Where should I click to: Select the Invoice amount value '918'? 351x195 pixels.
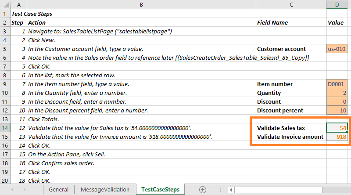click(x=337, y=137)
